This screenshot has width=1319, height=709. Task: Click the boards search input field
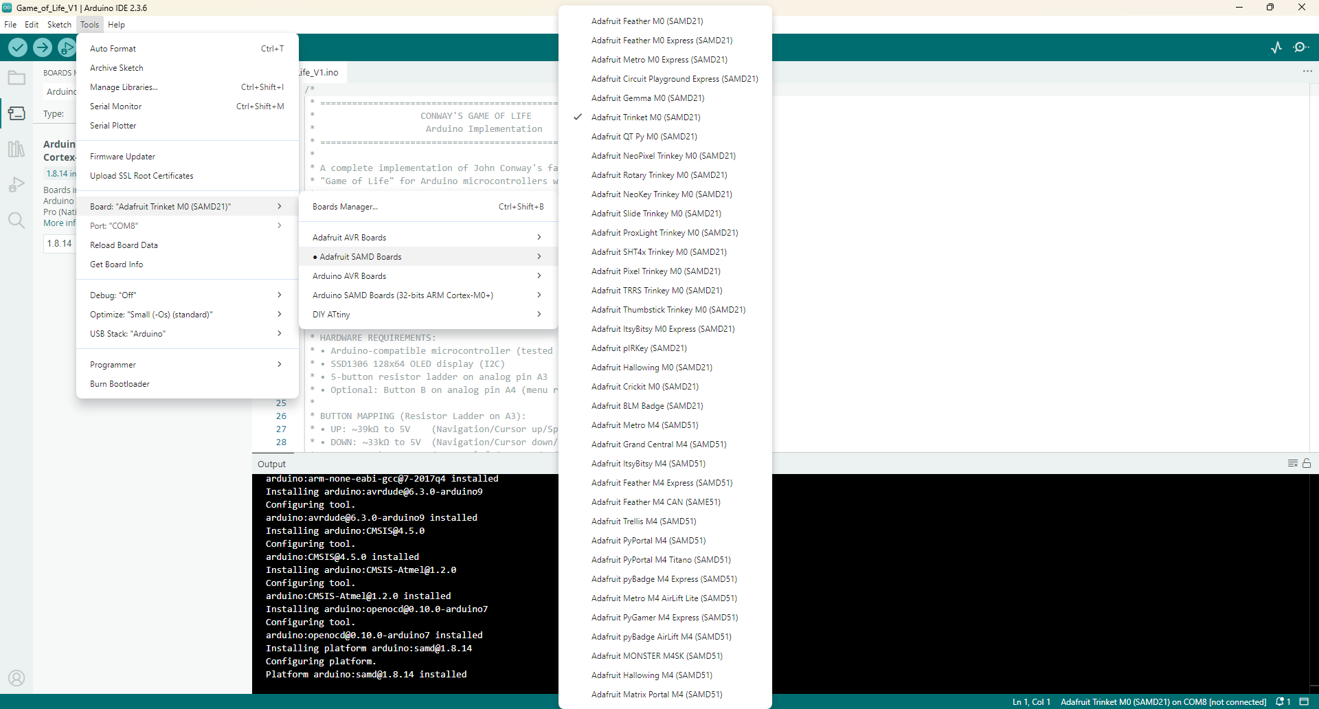[60, 92]
